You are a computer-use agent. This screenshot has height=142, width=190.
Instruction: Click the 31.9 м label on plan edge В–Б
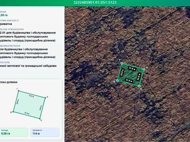click(x=27, y=113)
